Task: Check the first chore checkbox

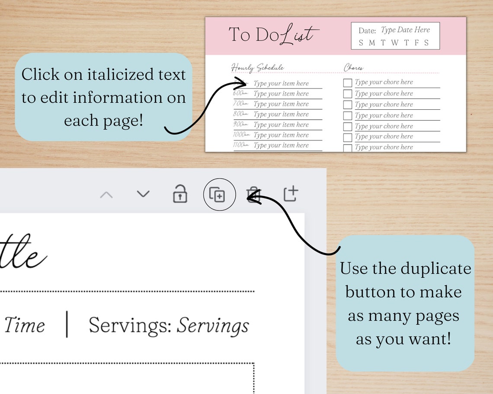Action: click(347, 83)
